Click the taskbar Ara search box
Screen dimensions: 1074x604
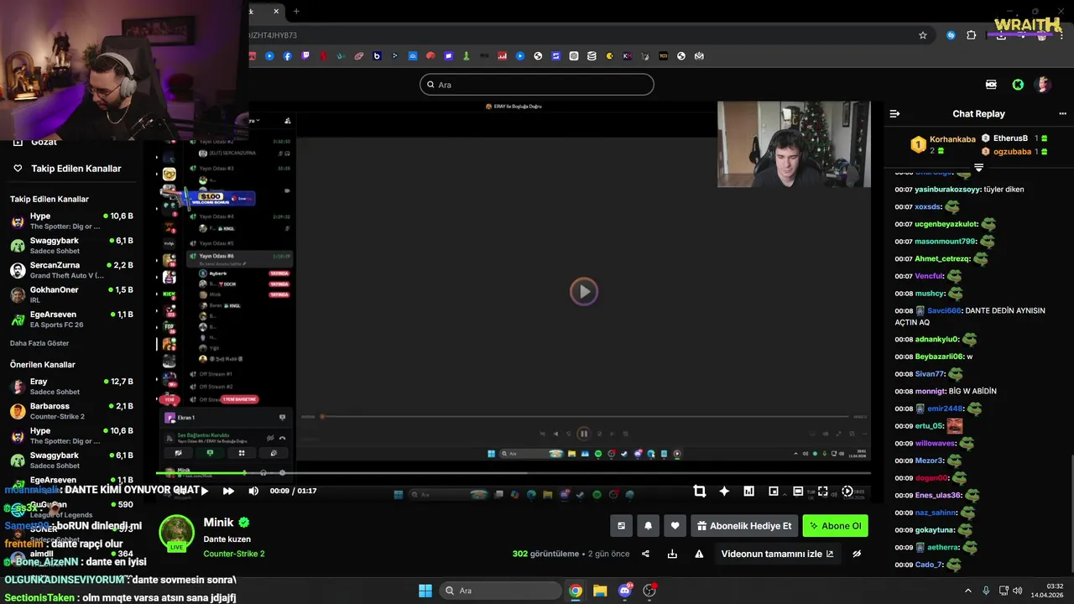click(502, 591)
